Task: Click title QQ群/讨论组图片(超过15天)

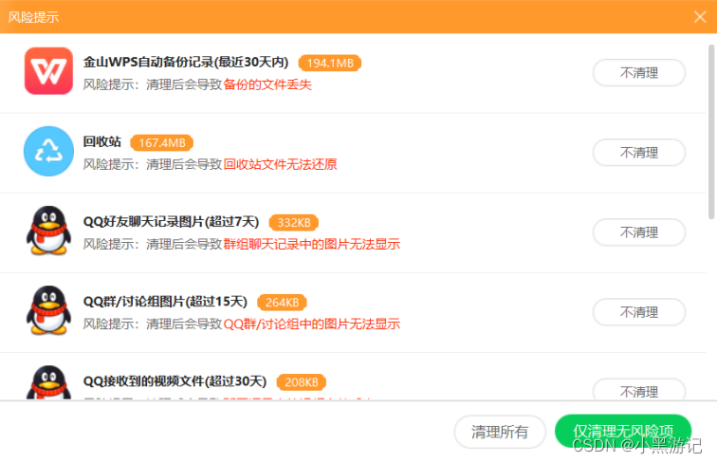Action: coord(165,302)
